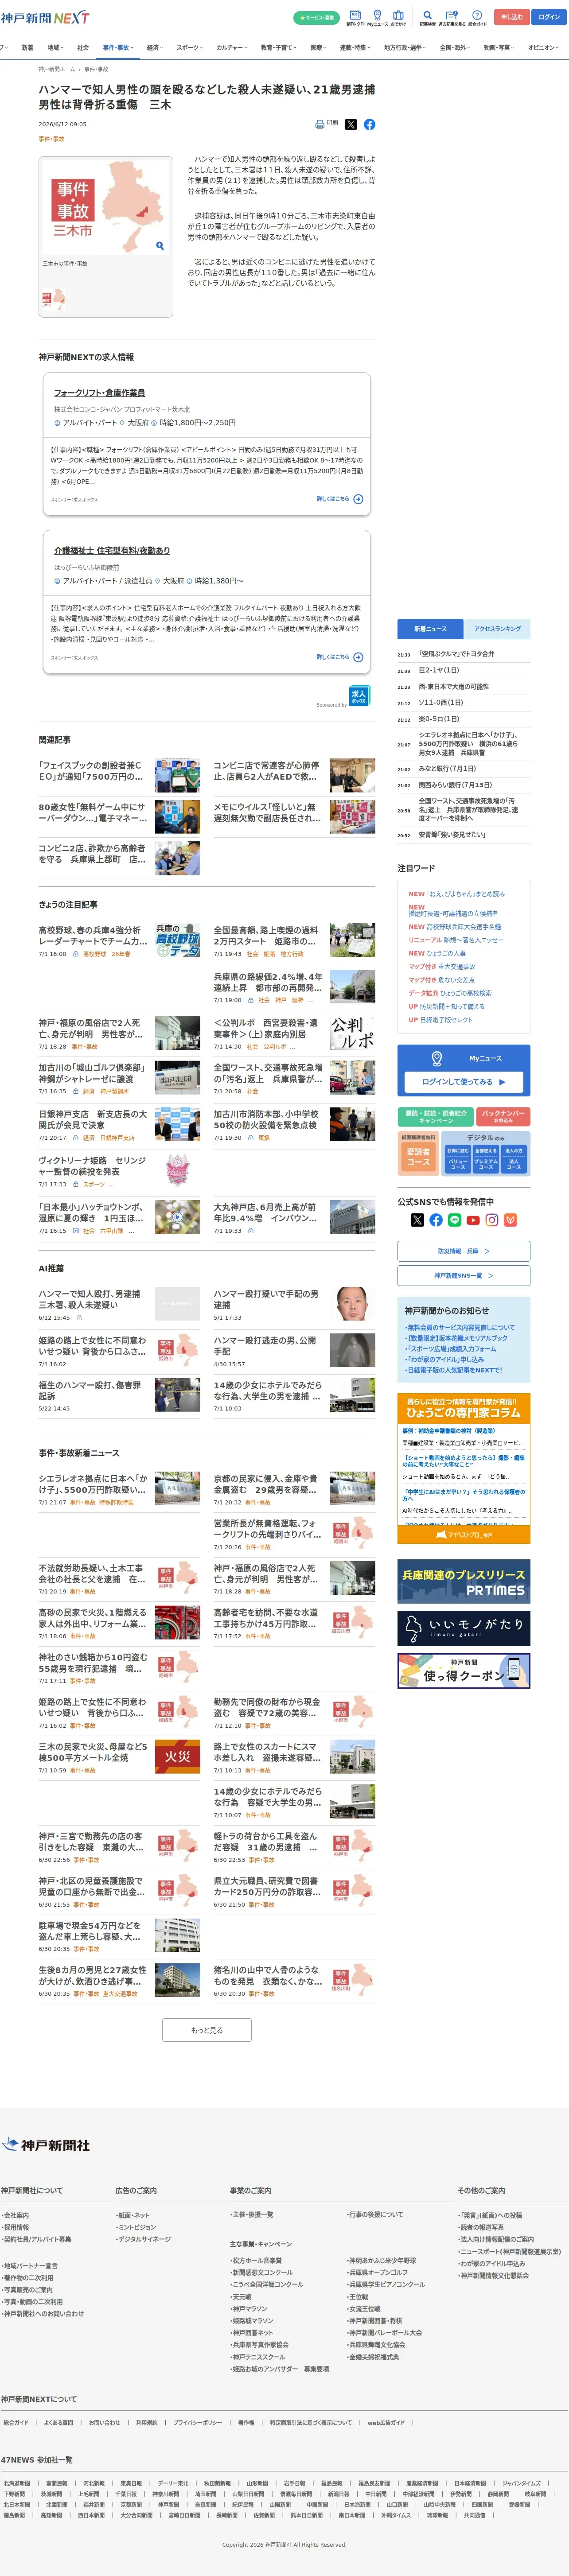Open the 北海道新聞 link in 47NEWS list

point(17,2483)
